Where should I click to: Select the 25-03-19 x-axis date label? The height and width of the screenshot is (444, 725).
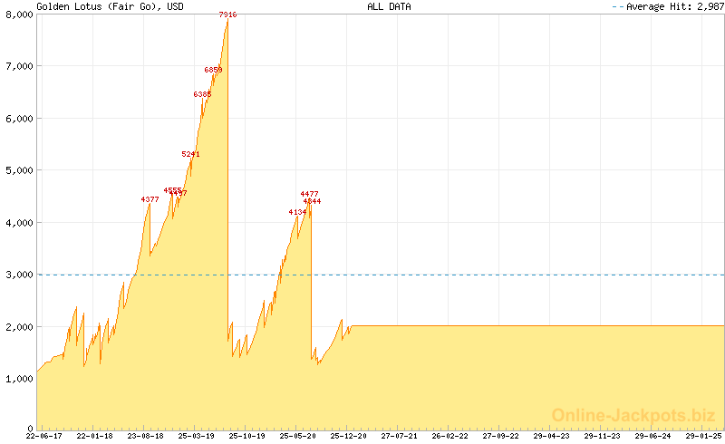pyautogui.click(x=196, y=436)
